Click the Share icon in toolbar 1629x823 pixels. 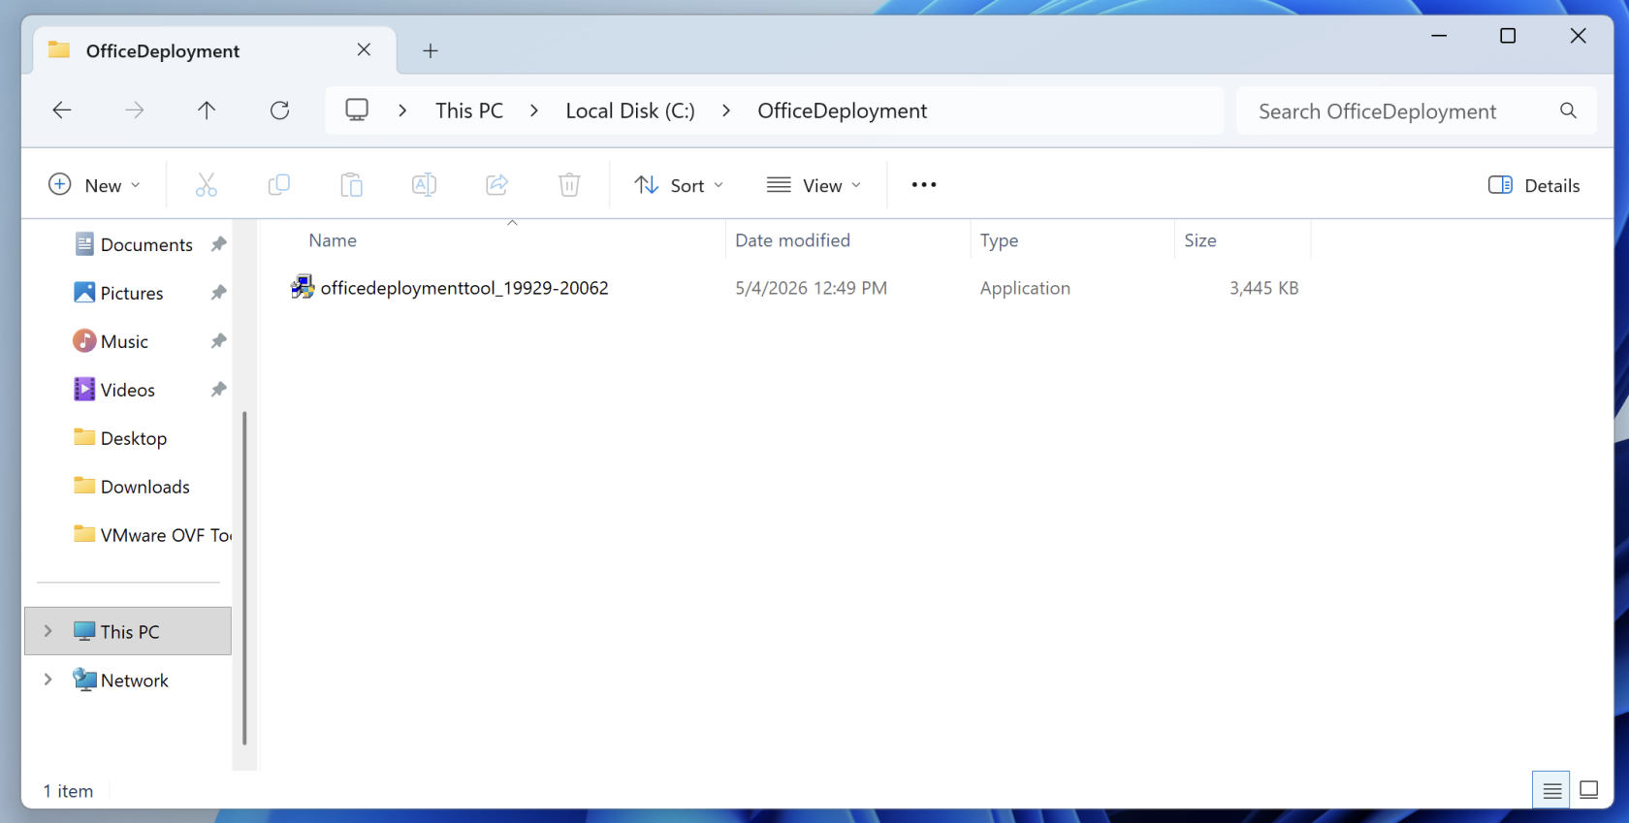tap(496, 185)
